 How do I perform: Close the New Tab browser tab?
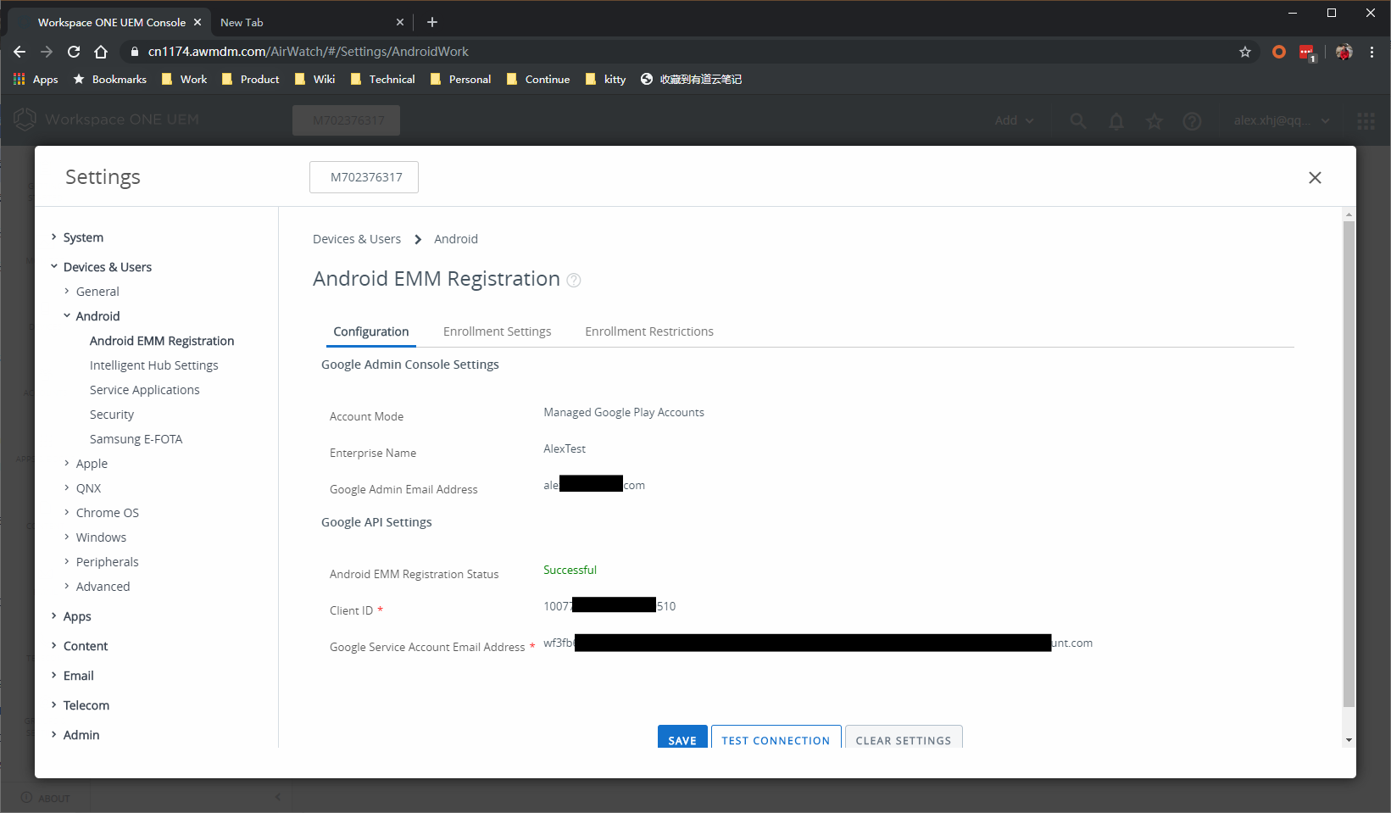(400, 22)
